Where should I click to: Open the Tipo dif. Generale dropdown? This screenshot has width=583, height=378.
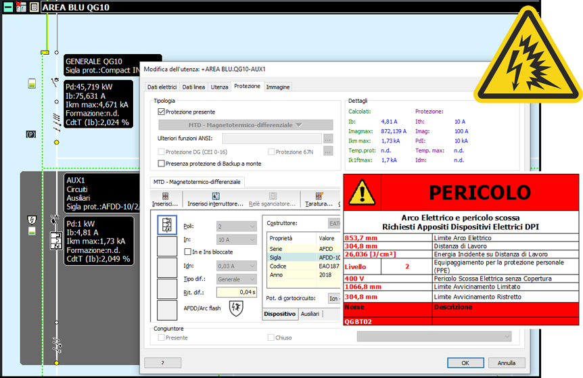pos(236,279)
